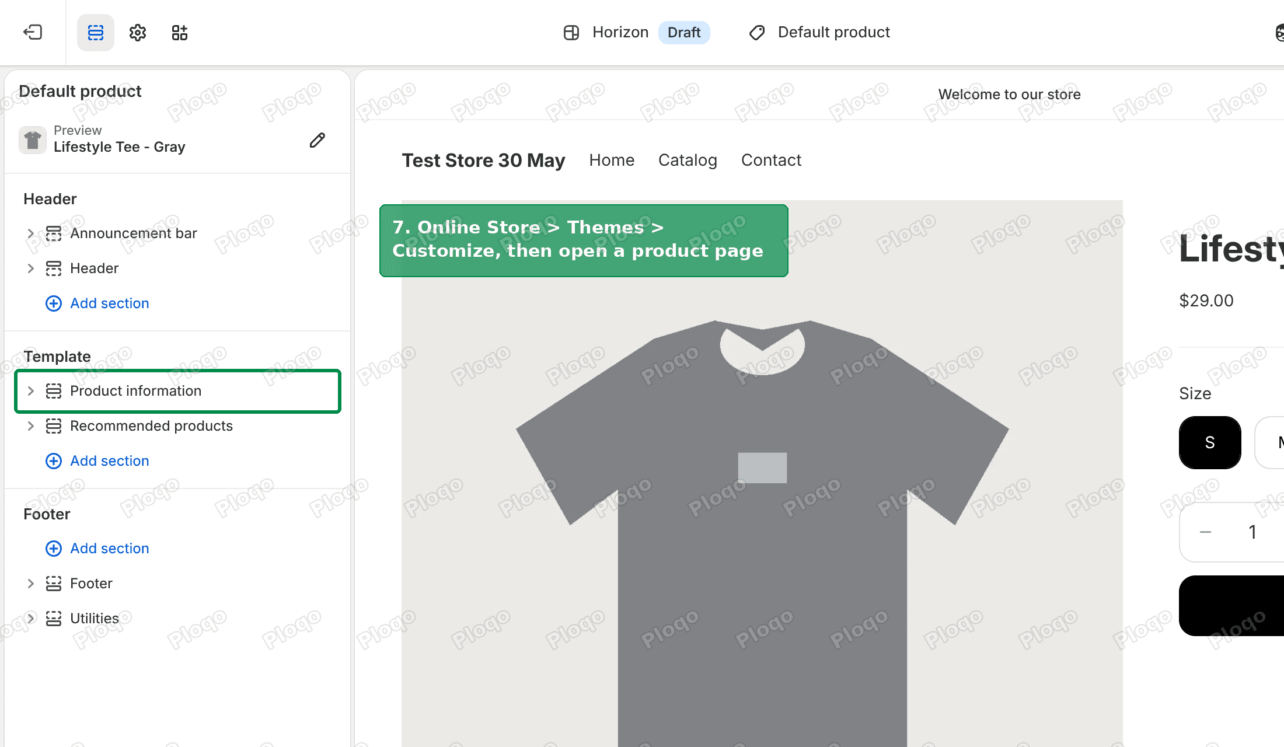Select the Announcement bar row label
The image size is (1284, 747).
coord(134,233)
